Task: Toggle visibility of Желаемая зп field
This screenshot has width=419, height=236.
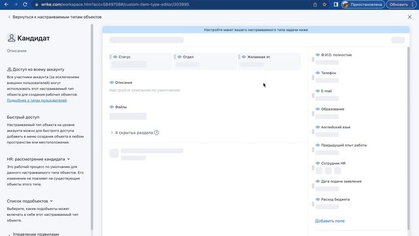Action: coord(244,57)
